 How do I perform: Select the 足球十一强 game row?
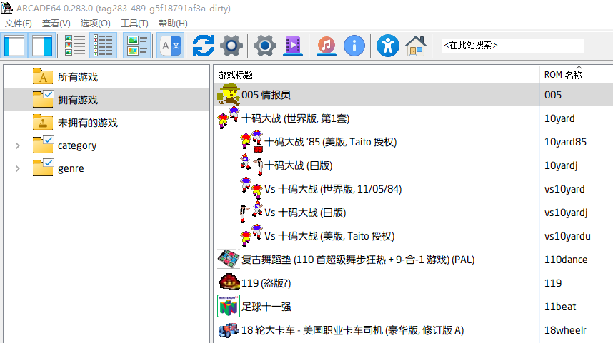click(414, 307)
